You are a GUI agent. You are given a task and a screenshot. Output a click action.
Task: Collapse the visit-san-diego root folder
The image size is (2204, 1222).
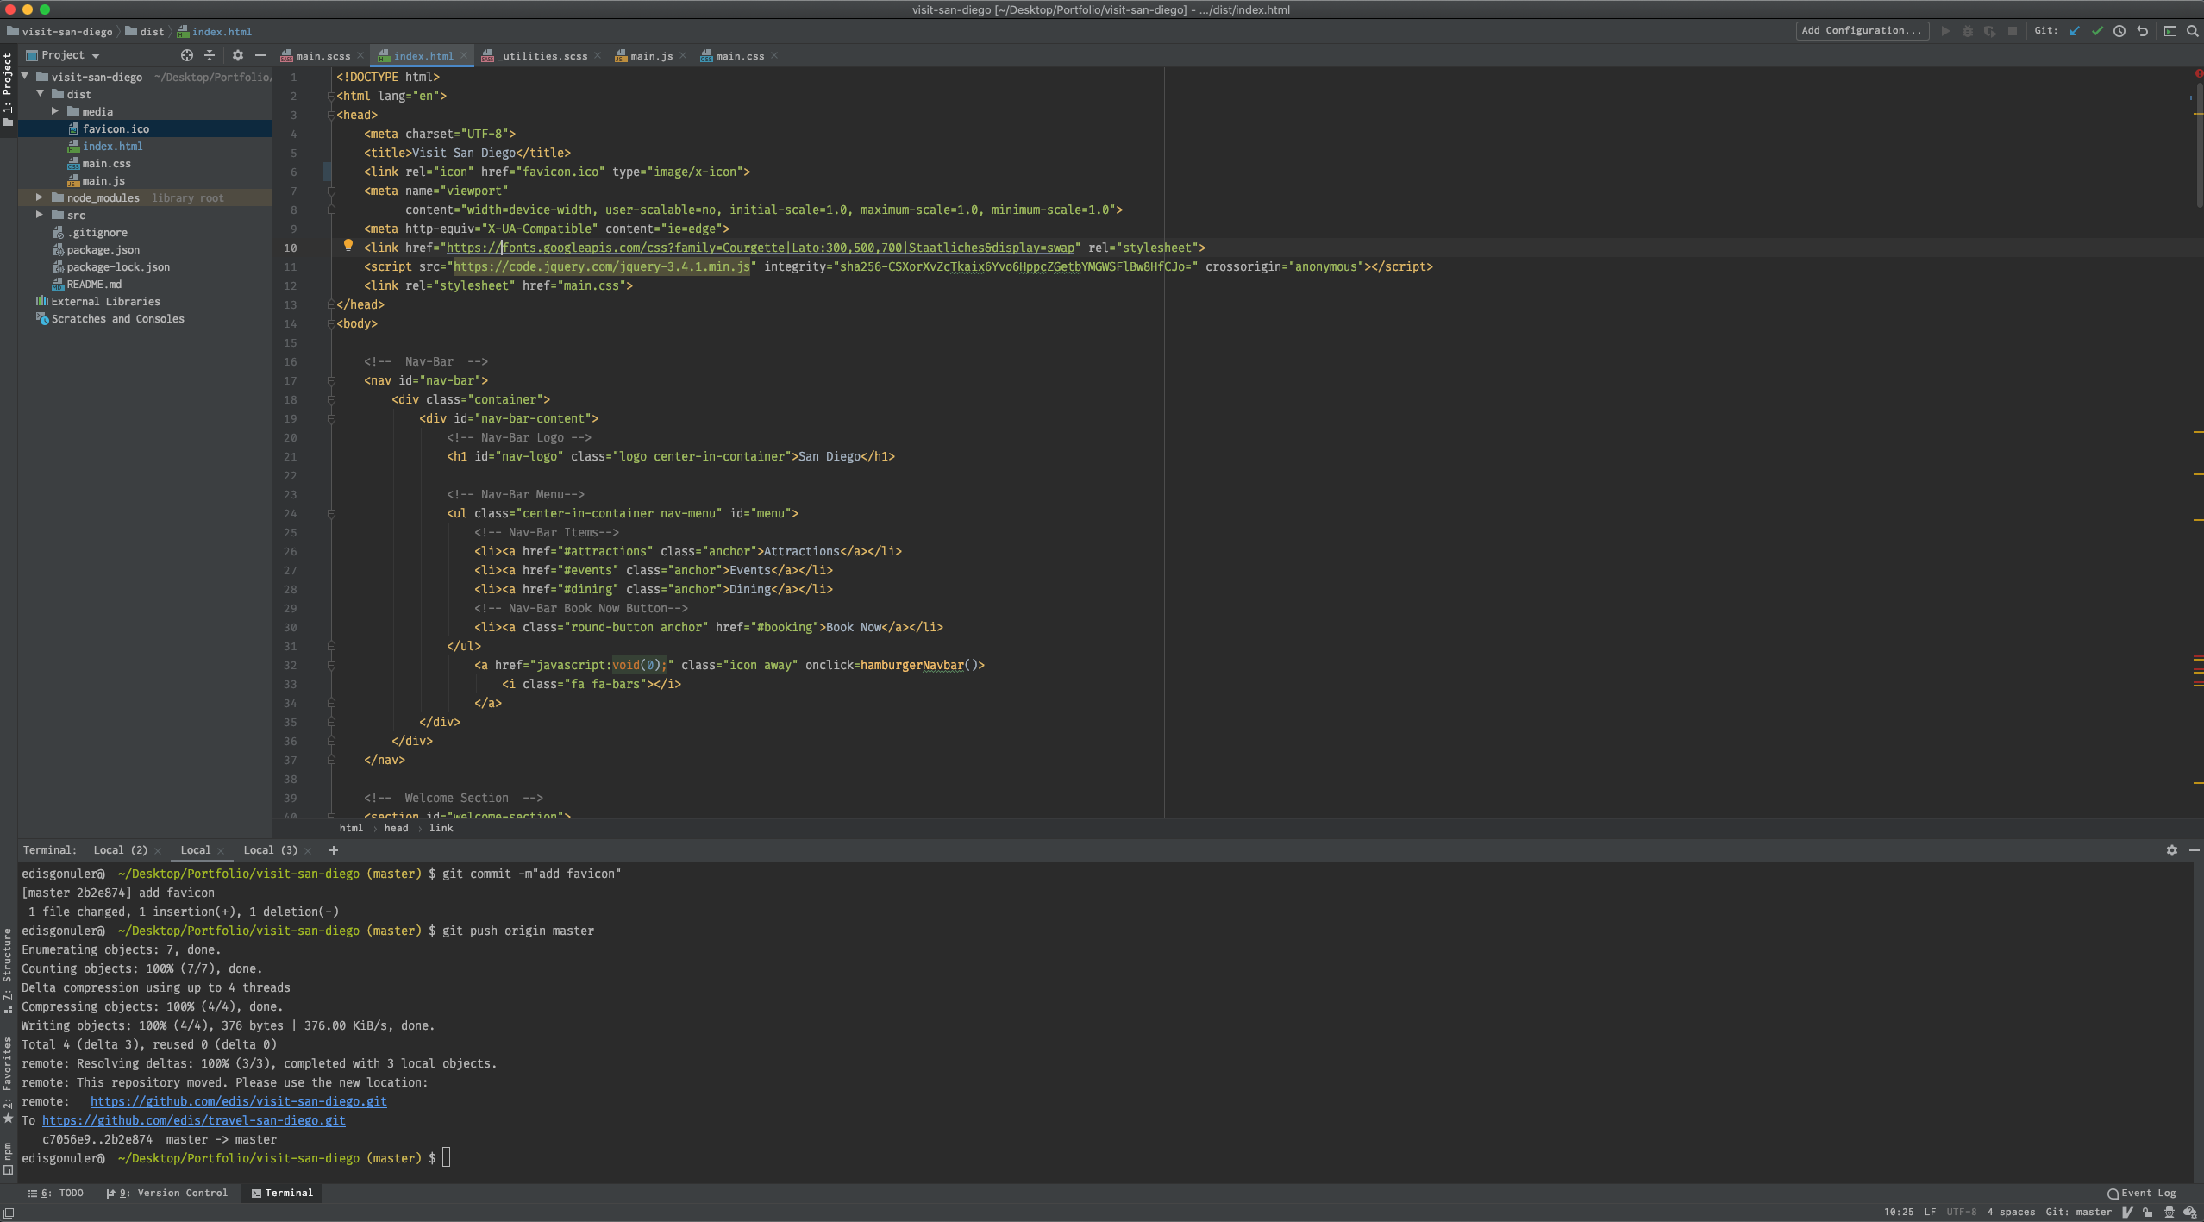tap(25, 77)
